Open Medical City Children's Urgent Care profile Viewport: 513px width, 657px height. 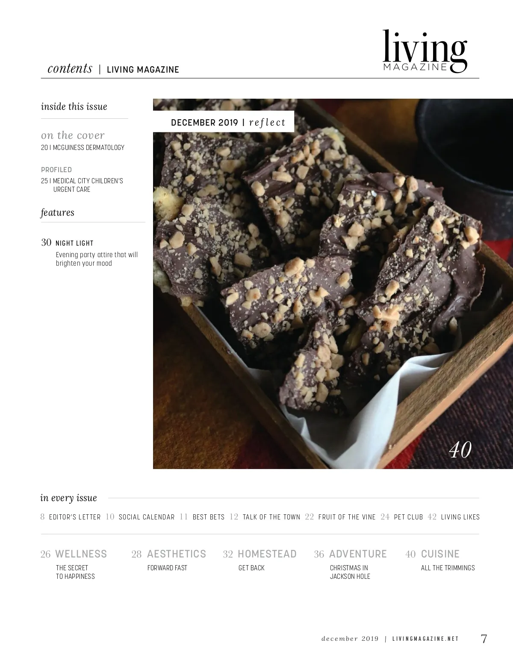point(82,185)
